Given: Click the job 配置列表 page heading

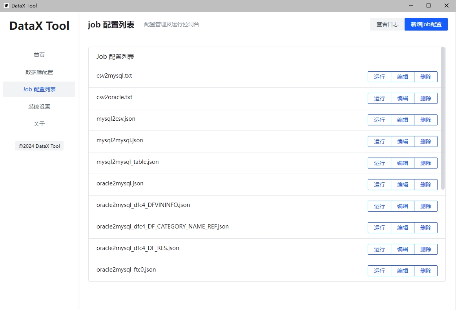Looking at the screenshot, I should click(111, 25).
